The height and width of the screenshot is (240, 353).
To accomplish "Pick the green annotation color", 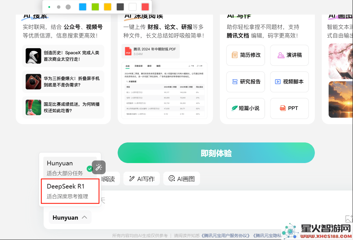I will tap(95, 7).
